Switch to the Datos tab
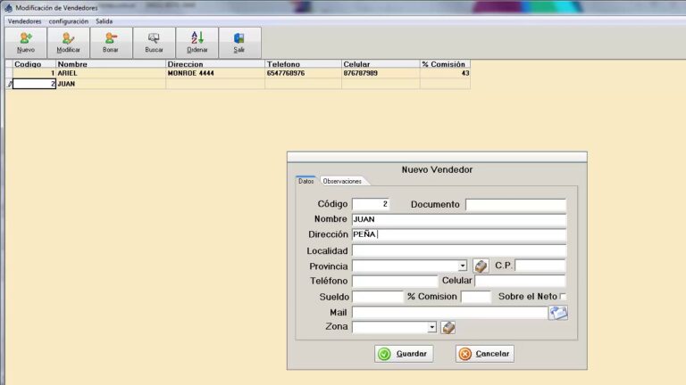Screen dimensions: 686x385 click(x=305, y=181)
